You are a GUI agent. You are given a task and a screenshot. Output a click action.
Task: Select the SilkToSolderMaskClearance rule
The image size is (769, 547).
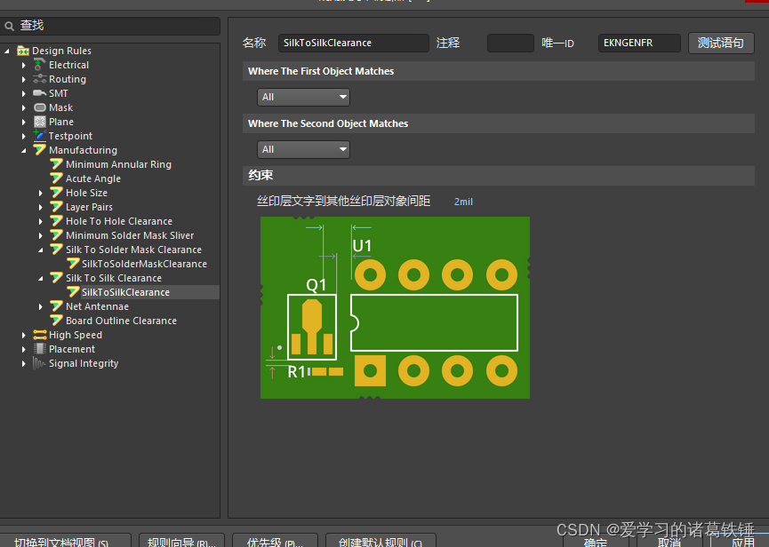click(x=144, y=264)
